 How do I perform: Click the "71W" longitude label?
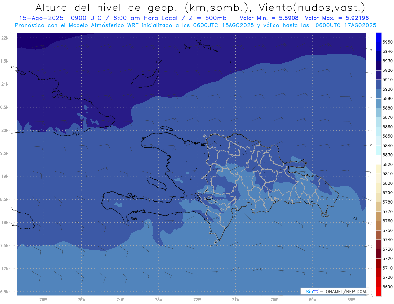click(235, 299)
